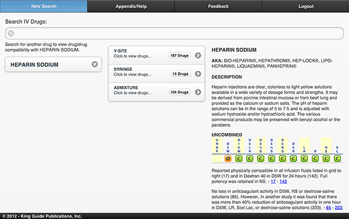Open reference link 142
349x219 pixels.
(283, 181)
